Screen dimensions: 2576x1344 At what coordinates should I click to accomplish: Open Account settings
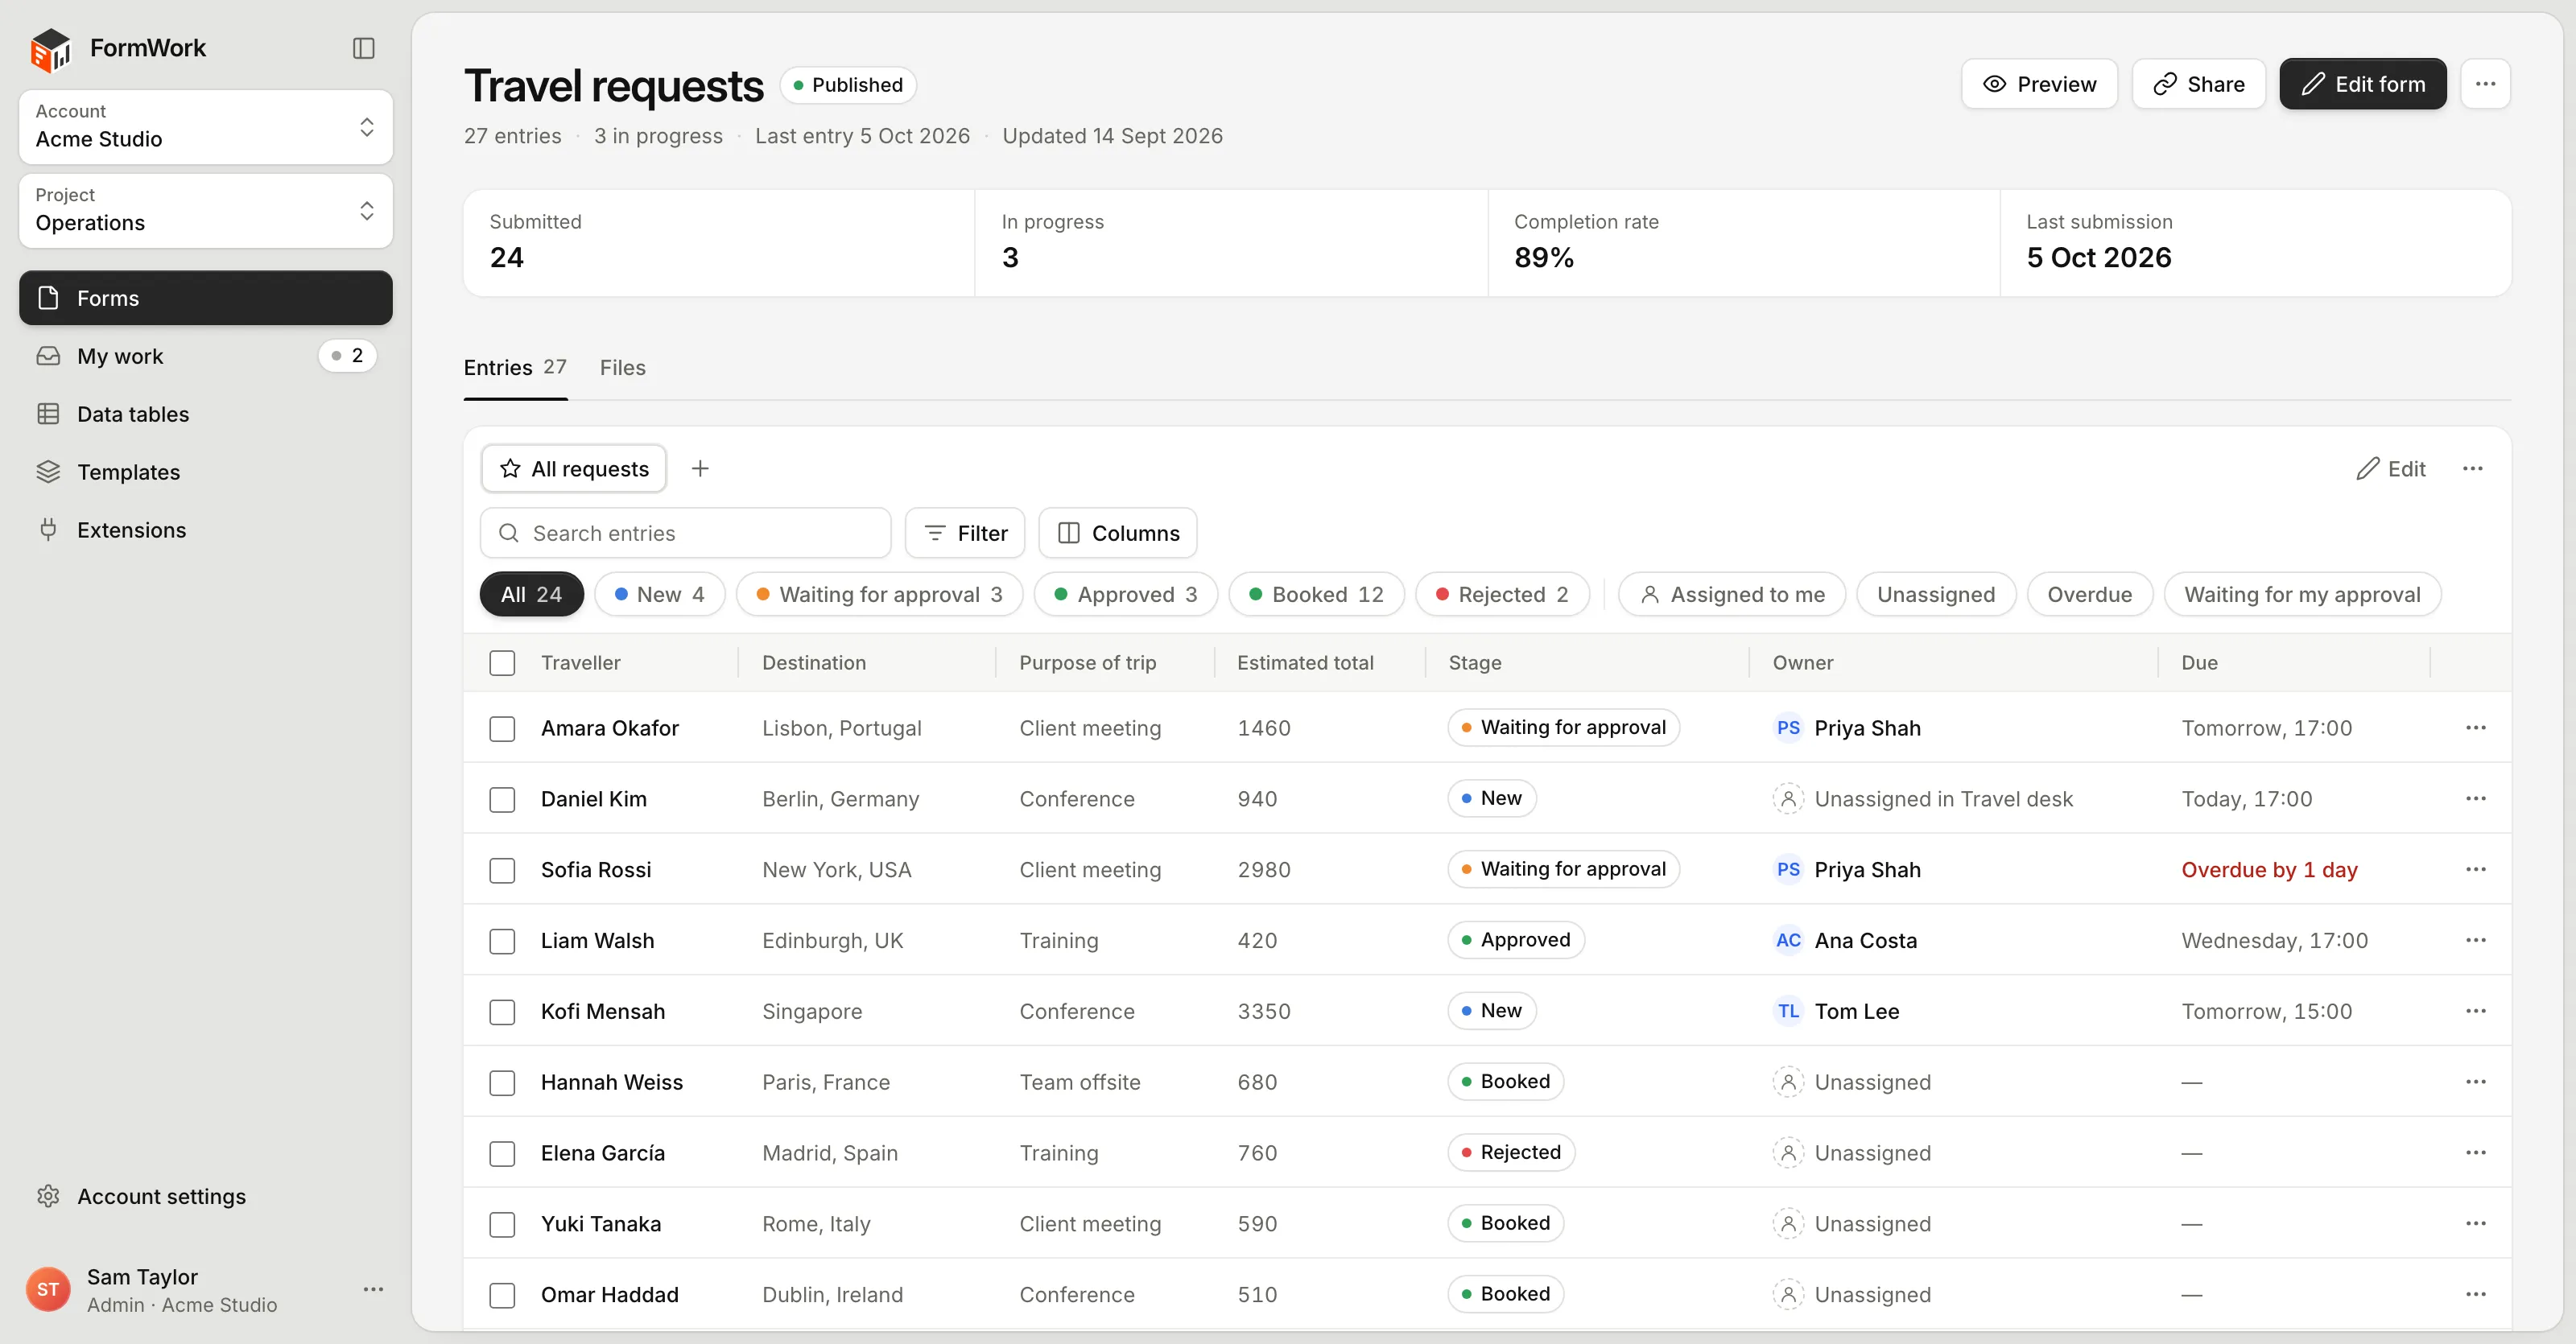(x=206, y=1197)
